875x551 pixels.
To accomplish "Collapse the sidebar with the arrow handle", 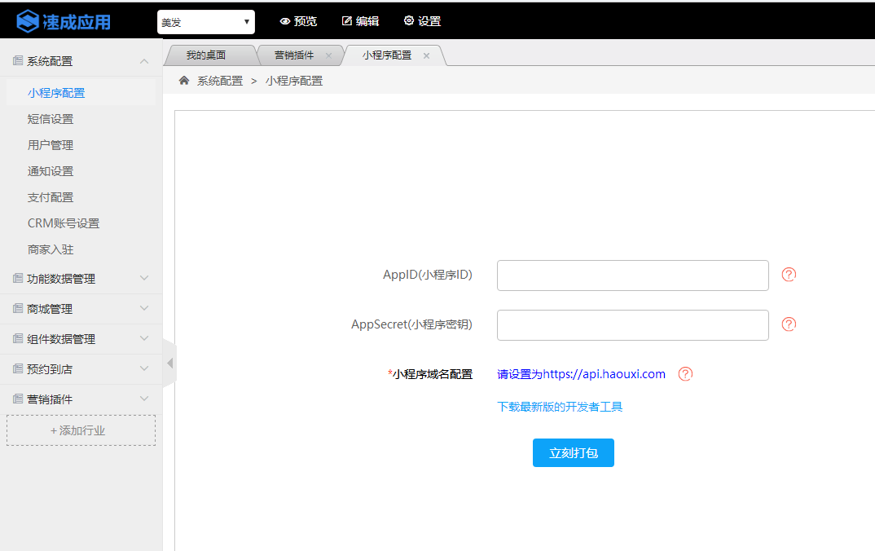I will [169, 364].
